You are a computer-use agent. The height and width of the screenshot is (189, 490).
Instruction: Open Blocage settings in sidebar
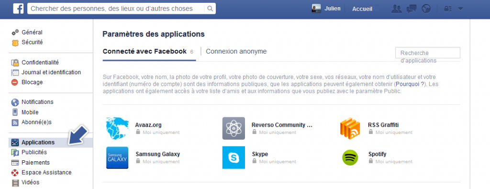tap(32, 82)
